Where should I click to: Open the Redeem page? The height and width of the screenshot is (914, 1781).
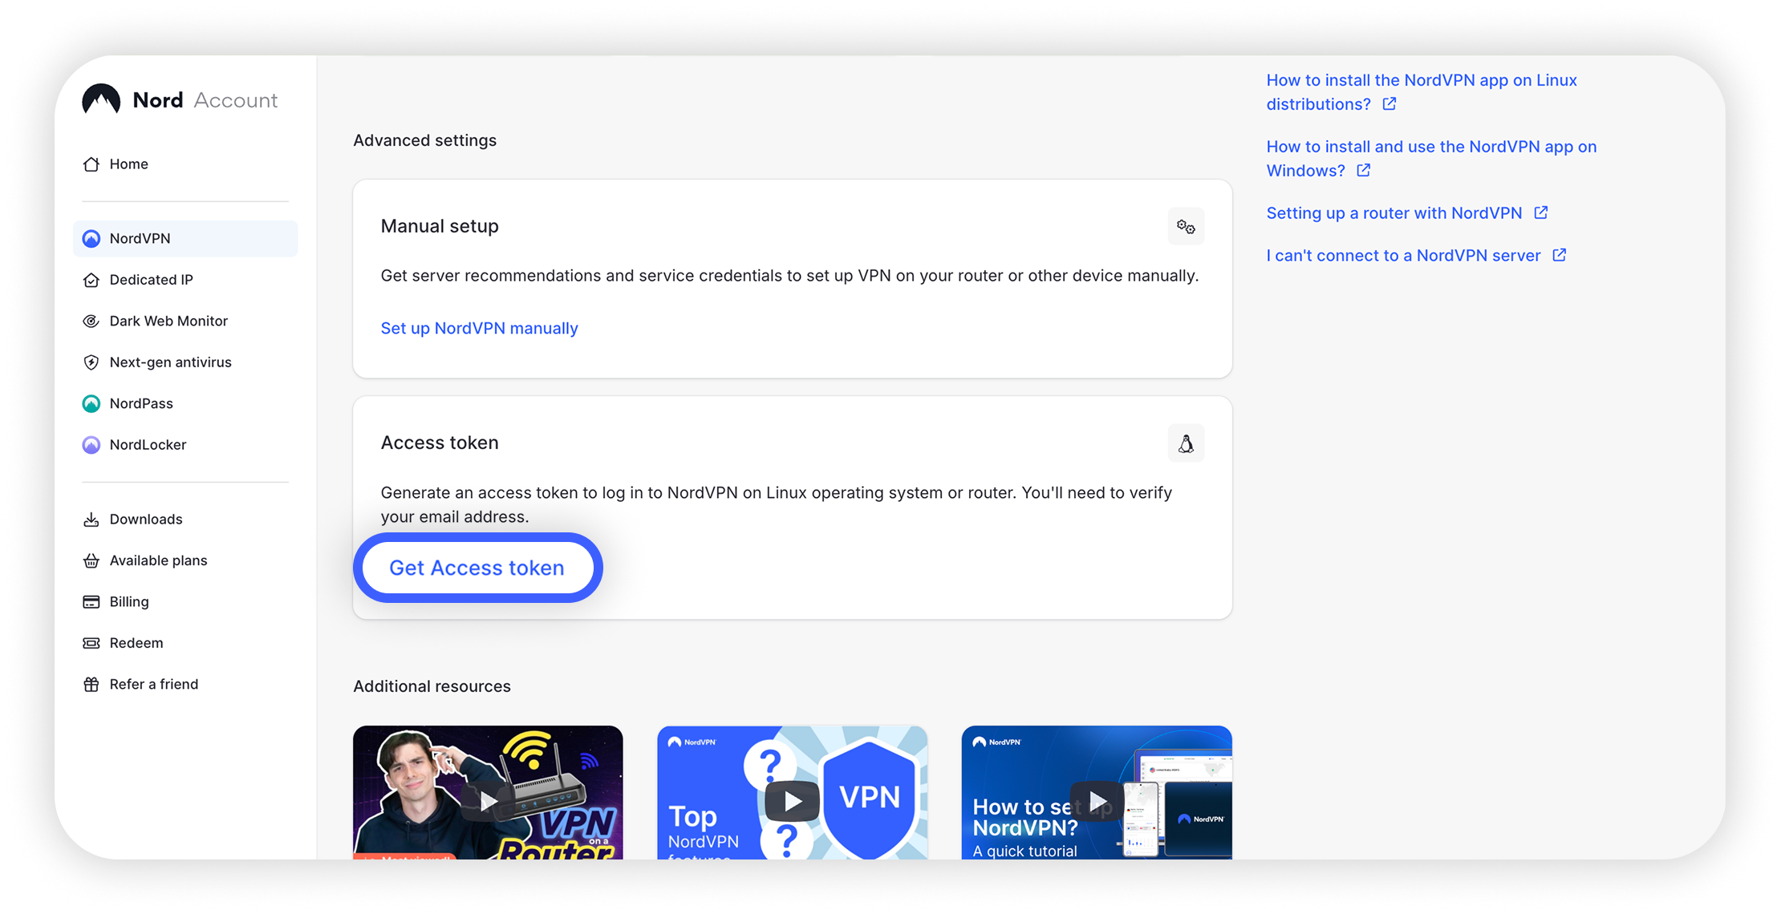[185, 643]
